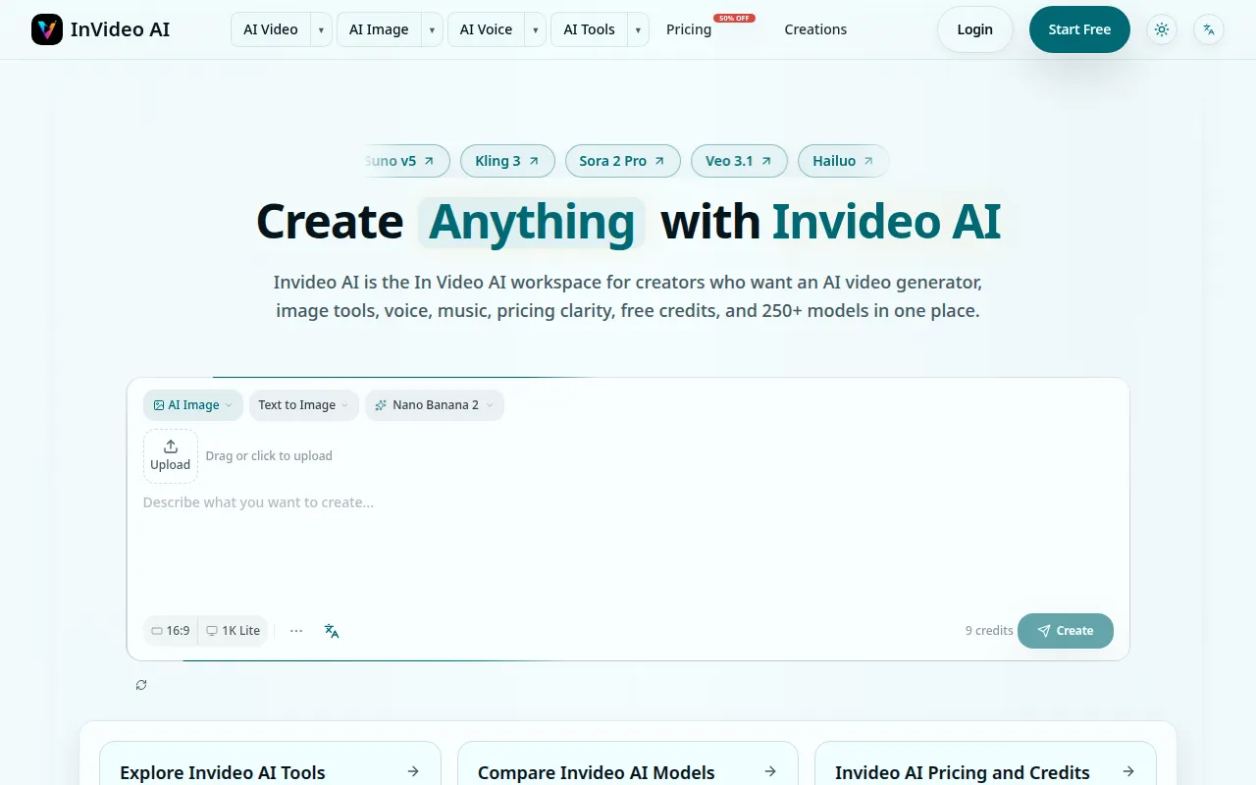The image size is (1256, 785).
Task: Click the translate prompt icon in composer
Action: pyautogui.click(x=332, y=631)
